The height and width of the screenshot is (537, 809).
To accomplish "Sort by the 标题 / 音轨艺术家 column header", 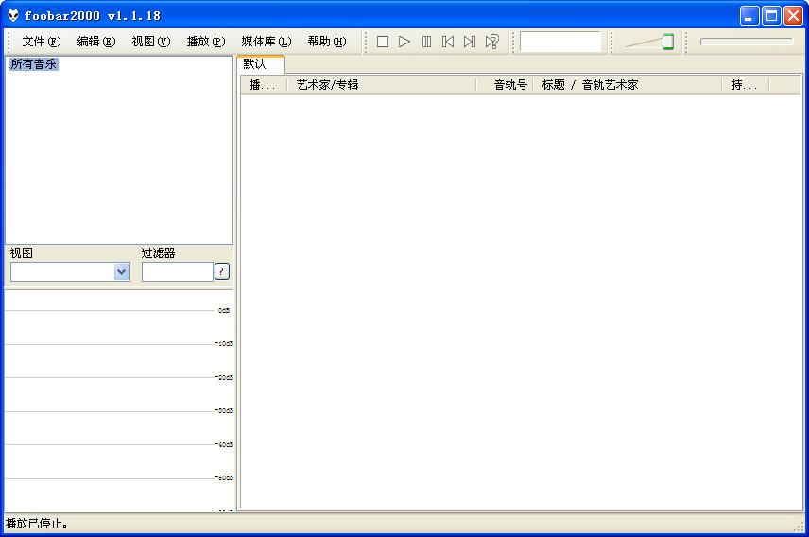I will tap(627, 85).
